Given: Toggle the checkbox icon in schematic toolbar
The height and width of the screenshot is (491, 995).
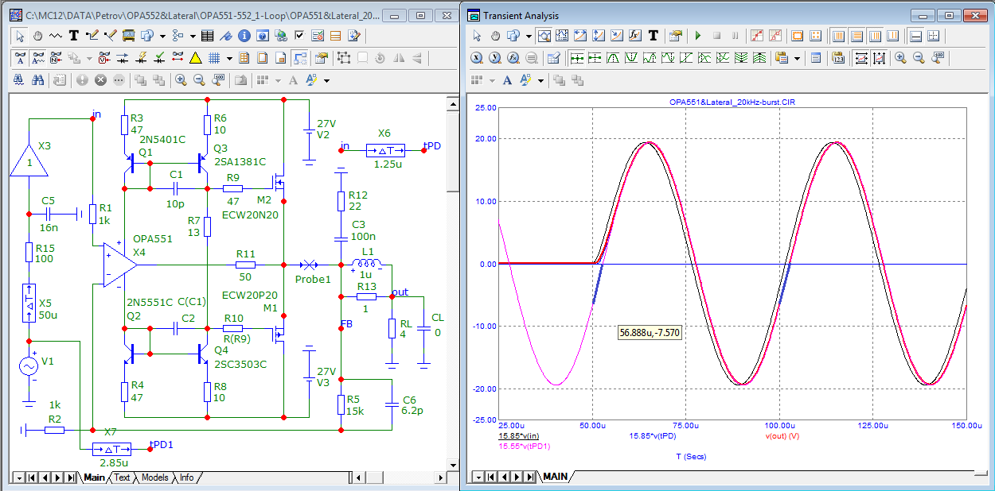Looking at the screenshot, I should pos(299,36).
